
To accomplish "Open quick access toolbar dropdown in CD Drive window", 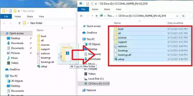I will point(96,4).
